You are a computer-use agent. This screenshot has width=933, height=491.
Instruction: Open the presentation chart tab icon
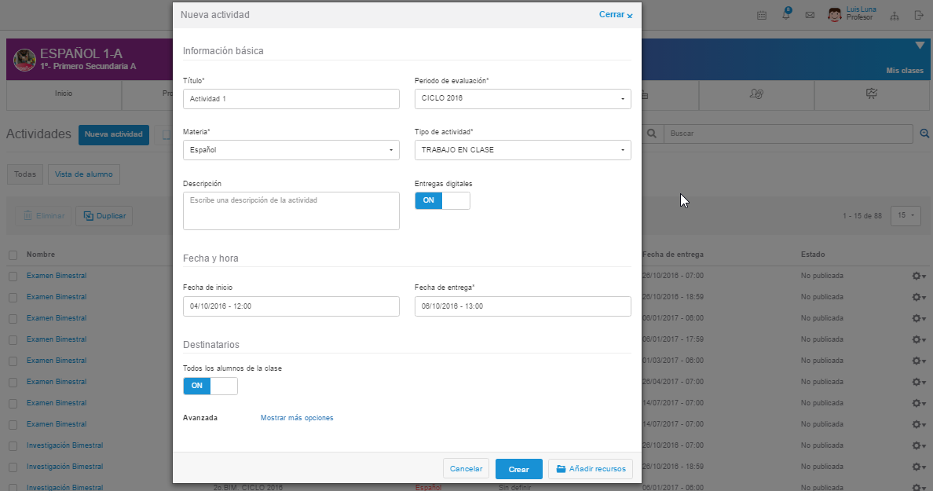click(x=872, y=94)
